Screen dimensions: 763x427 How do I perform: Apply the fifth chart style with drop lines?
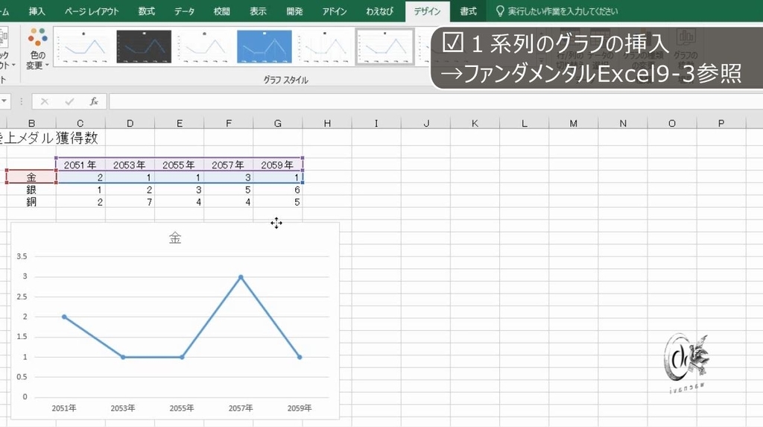[325, 47]
